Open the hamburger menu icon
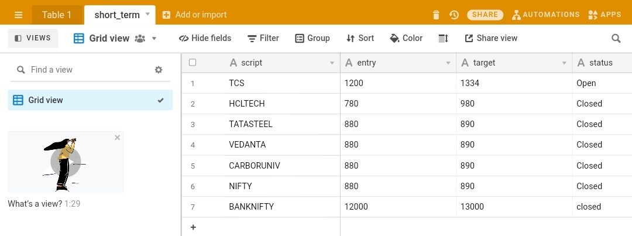632x236 pixels. coord(19,15)
